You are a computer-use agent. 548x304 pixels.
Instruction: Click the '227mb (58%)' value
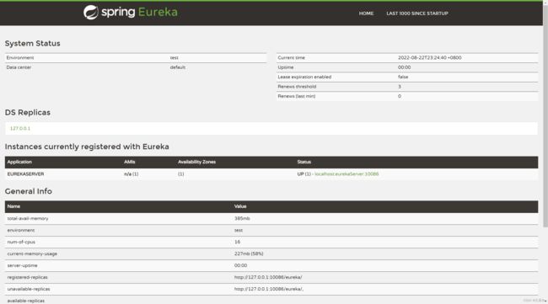[249, 253]
